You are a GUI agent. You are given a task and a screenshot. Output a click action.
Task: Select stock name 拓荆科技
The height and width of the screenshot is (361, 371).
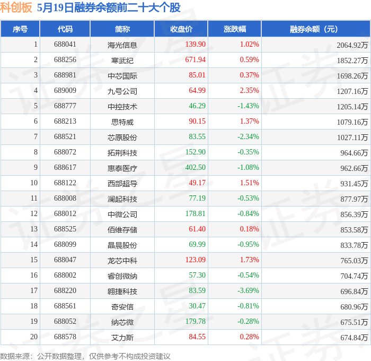122,153
